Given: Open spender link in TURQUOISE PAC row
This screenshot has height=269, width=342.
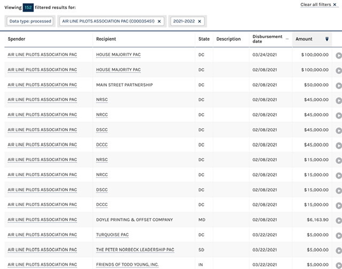Looking at the screenshot, I should 42,235.
